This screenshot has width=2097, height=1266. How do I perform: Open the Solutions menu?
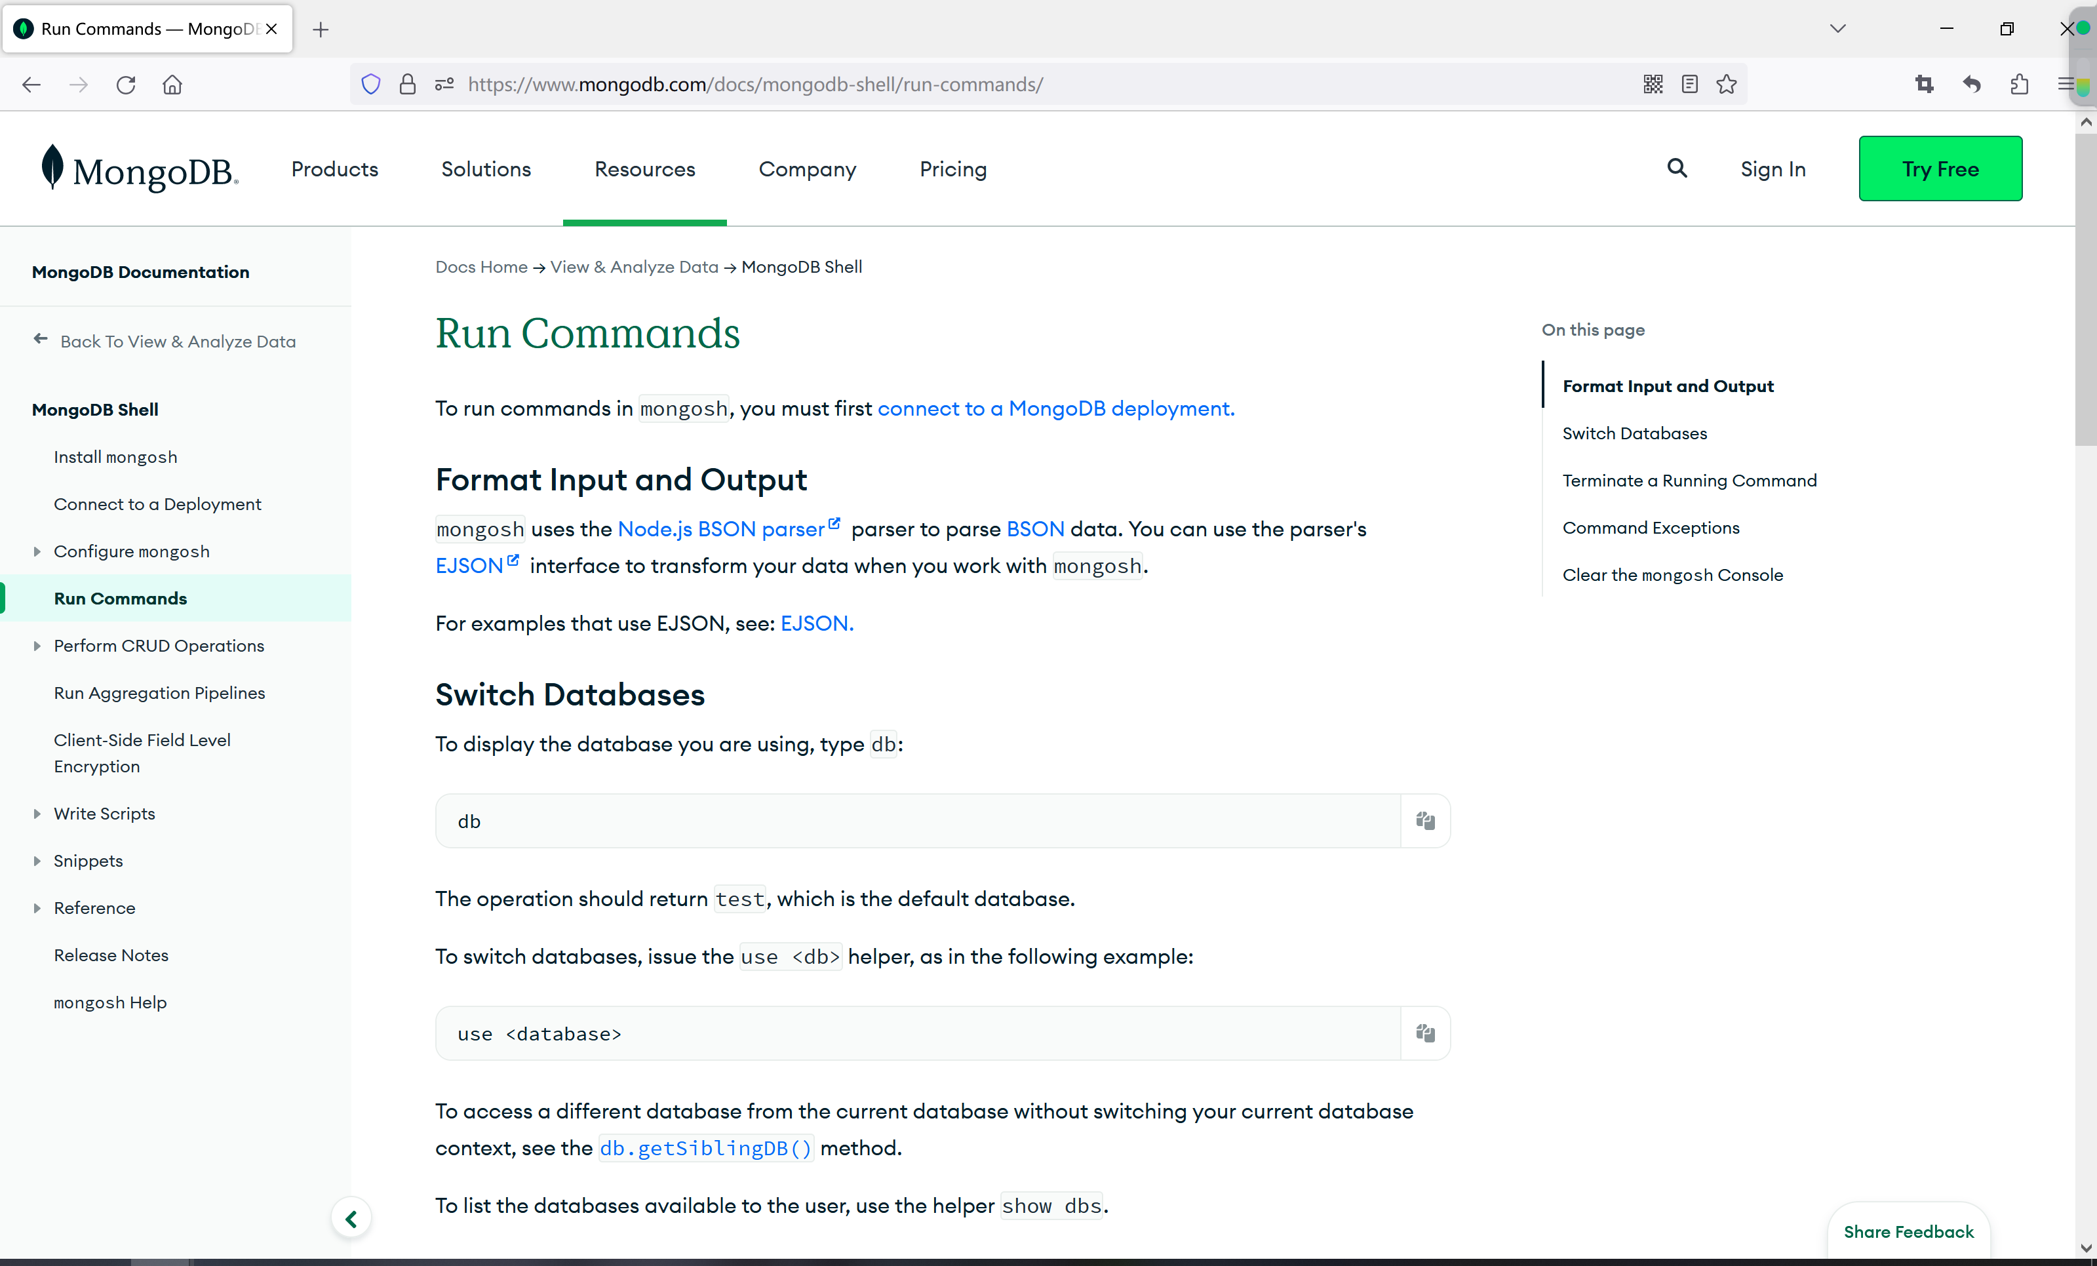(486, 168)
